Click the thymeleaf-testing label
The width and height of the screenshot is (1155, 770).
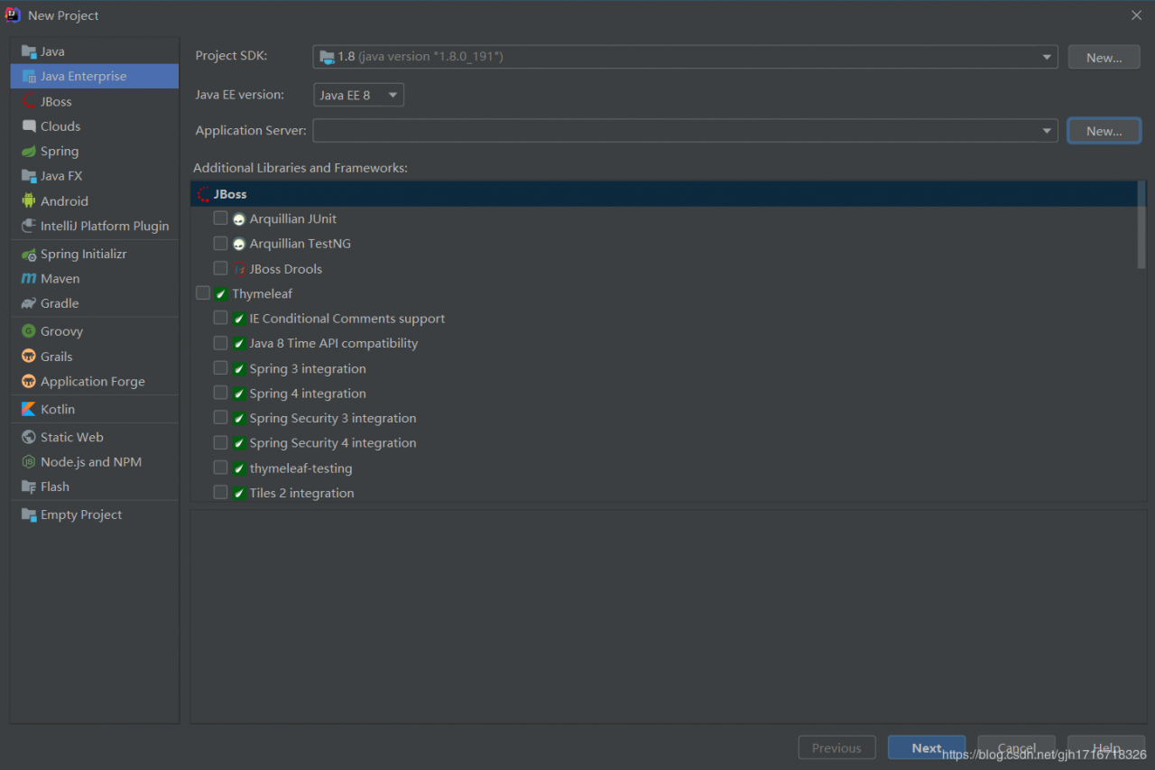(300, 468)
